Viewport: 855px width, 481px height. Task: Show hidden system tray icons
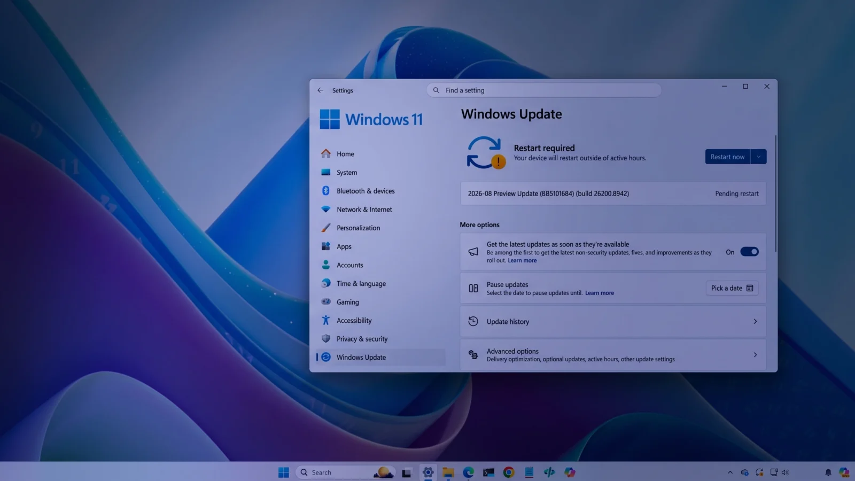tap(730, 472)
